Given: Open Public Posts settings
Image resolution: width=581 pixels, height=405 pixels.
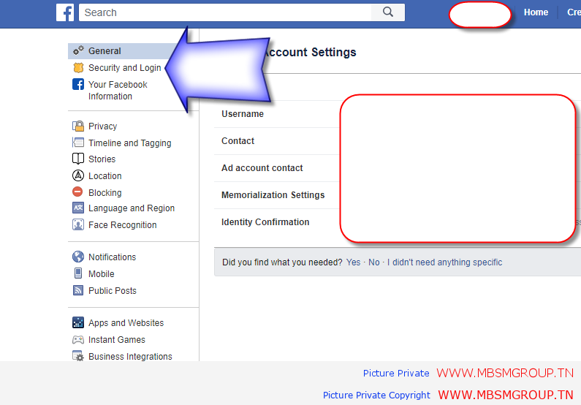Looking at the screenshot, I should coord(113,291).
